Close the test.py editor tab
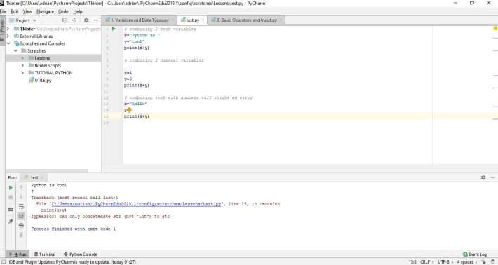This screenshot has width=498, height=265. [x=203, y=20]
